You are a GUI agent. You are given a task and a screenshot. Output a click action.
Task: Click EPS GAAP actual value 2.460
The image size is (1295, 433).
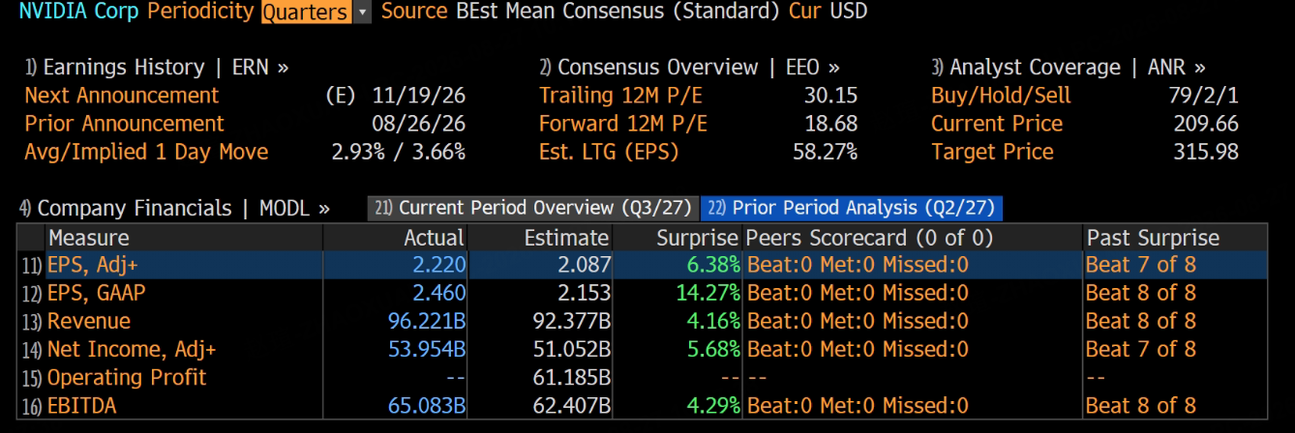(439, 293)
